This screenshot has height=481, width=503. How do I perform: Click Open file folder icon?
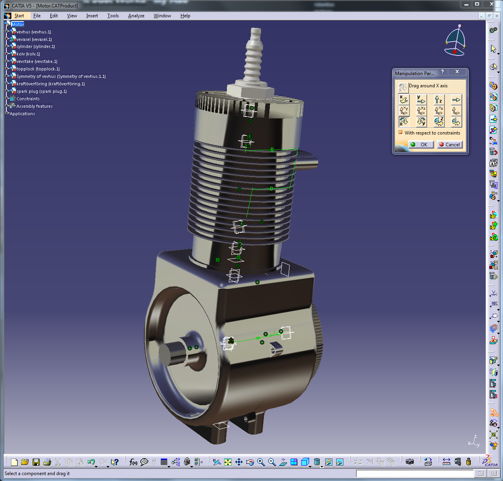25,462
